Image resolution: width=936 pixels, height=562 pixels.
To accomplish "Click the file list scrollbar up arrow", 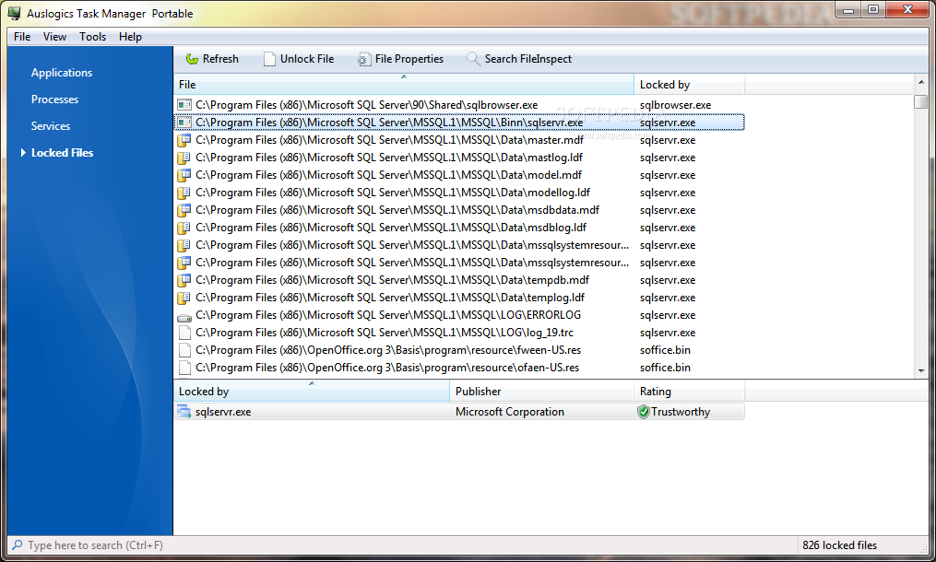I will pyautogui.click(x=921, y=82).
